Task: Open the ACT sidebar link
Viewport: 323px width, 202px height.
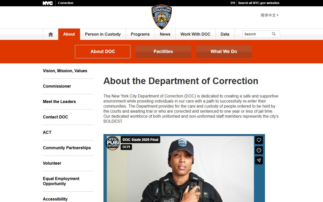Action: click(x=47, y=133)
